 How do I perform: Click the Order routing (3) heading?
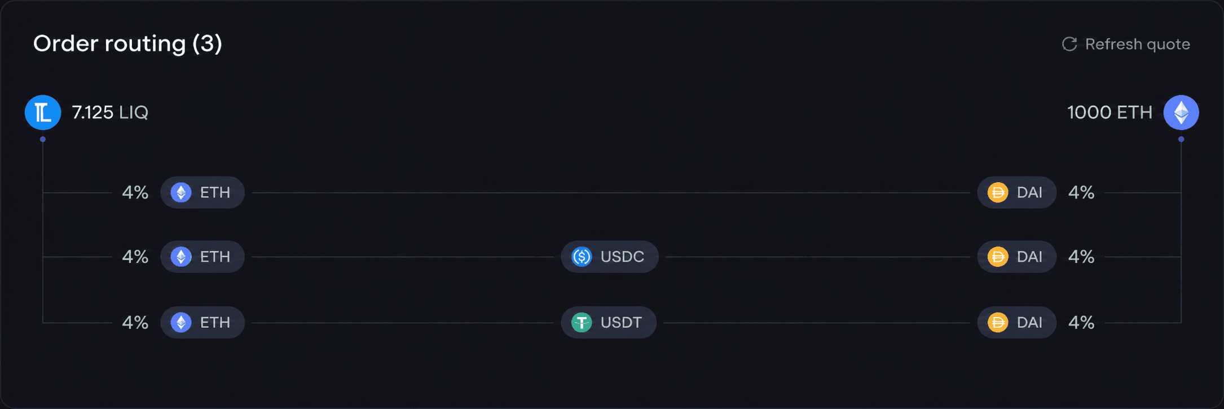(x=127, y=44)
